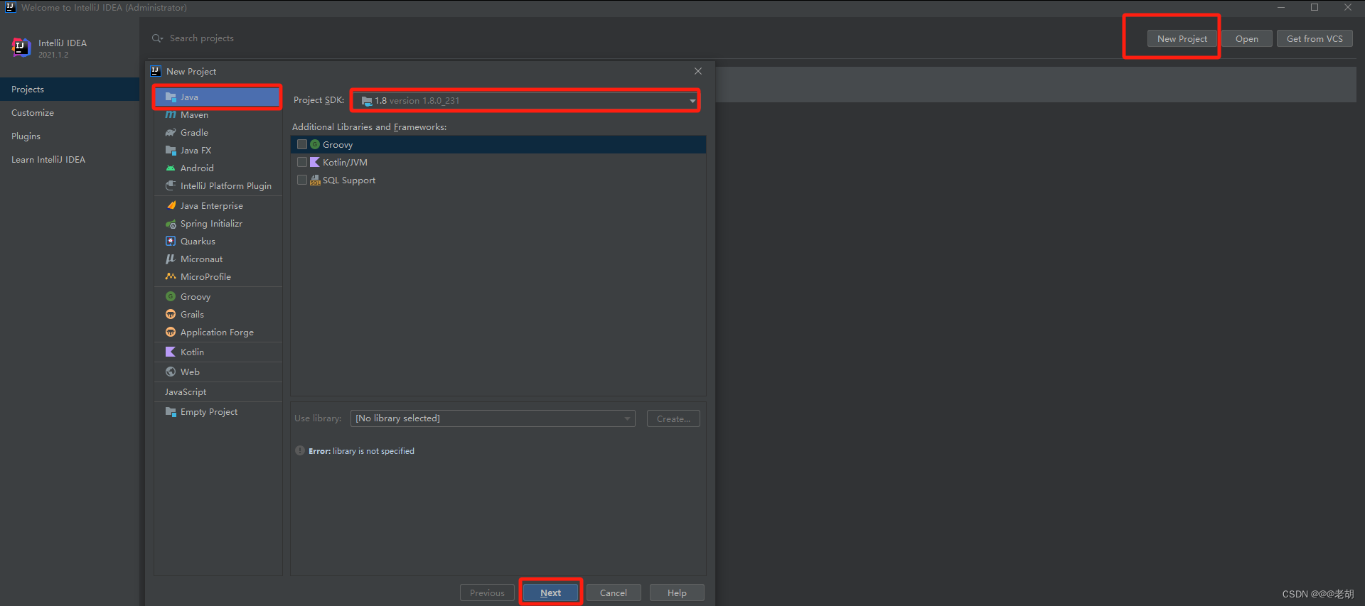
Task: Click the Maven 'm' icon
Action: [x=171, y=114]
